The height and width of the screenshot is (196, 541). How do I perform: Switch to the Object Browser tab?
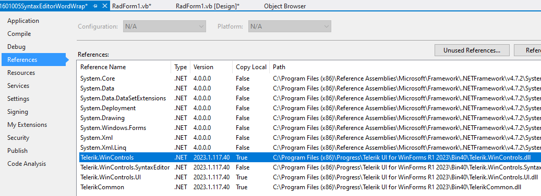click(x=285, y=6)
